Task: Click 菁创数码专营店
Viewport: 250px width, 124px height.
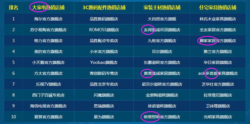Action: click(x=104, y=73)
